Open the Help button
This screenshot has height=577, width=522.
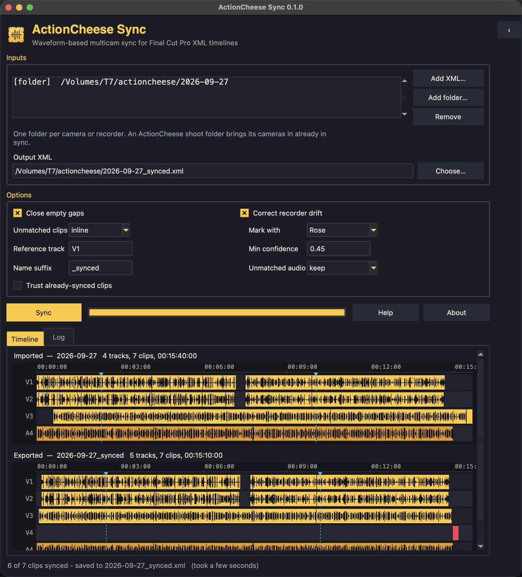click(385, 313)
